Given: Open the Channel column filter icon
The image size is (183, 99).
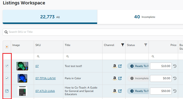Looking at the screenshot, I should (x=123, y=45).
